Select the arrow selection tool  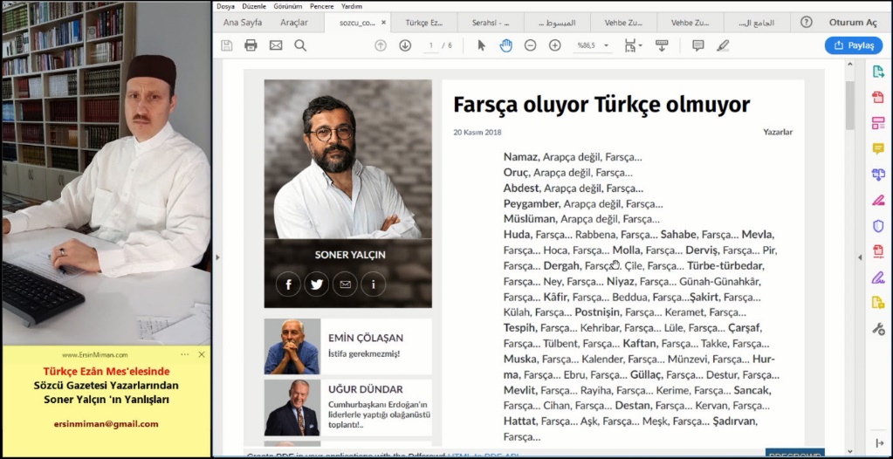click(x=481, y=45)
